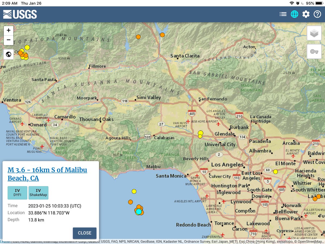Click the Ventura city label

pos(12,100)
